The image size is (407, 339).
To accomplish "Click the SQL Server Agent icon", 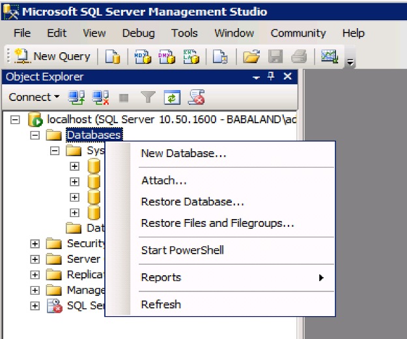I will 55,306.
